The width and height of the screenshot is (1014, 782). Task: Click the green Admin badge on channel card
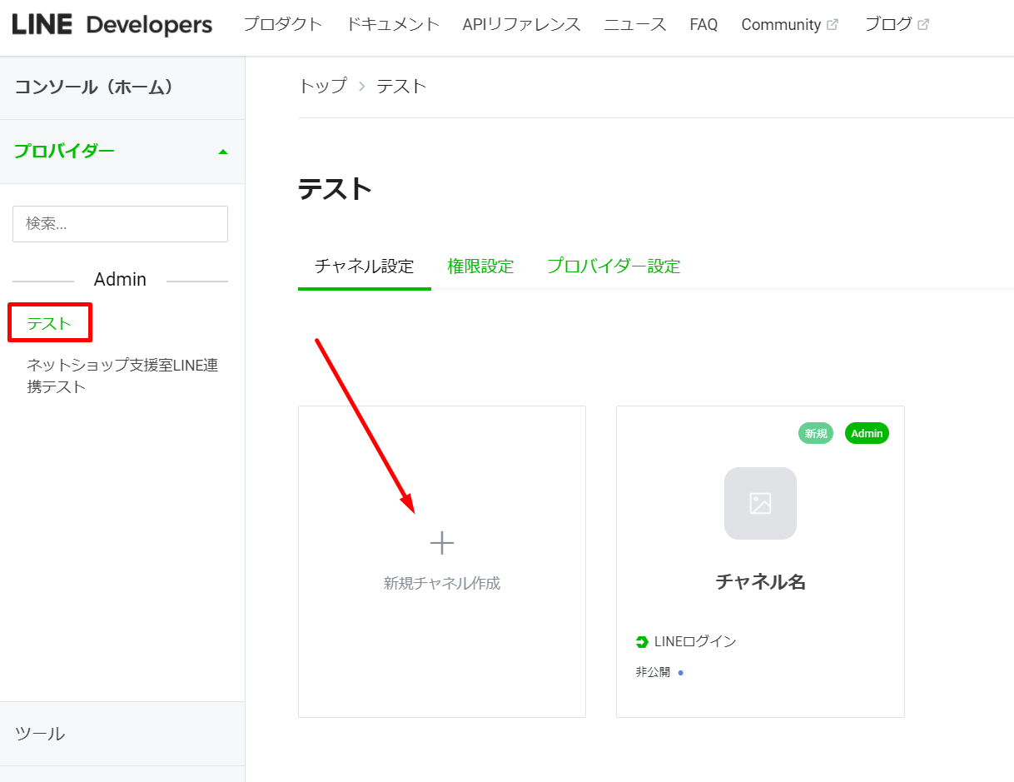coord(867,433)
